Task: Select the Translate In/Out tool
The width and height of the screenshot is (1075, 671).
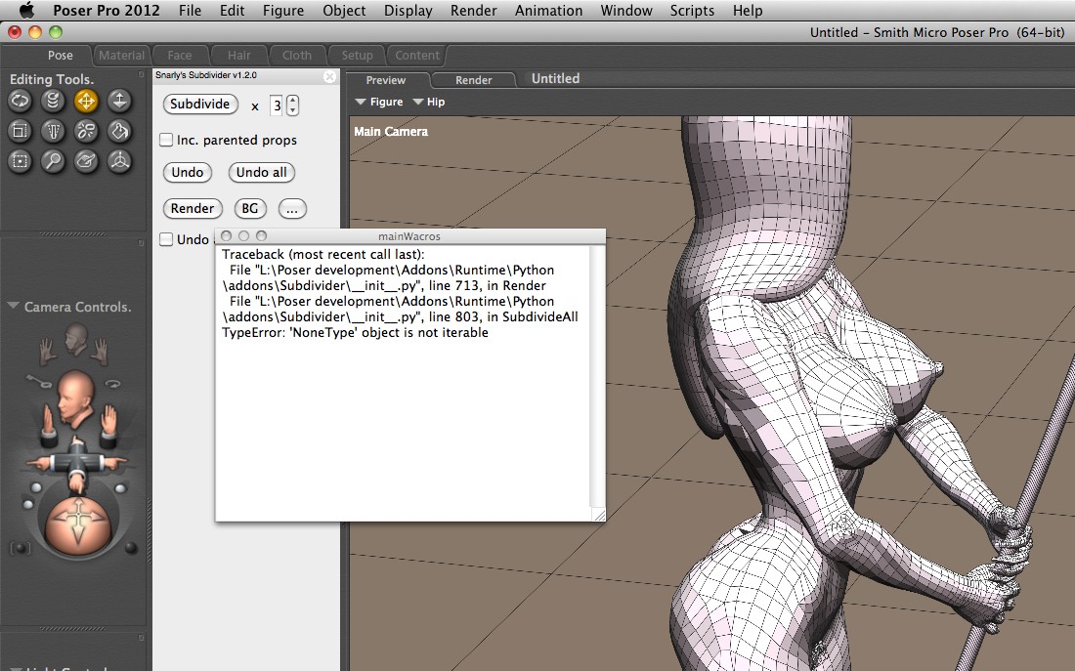Action: [119, 100]
